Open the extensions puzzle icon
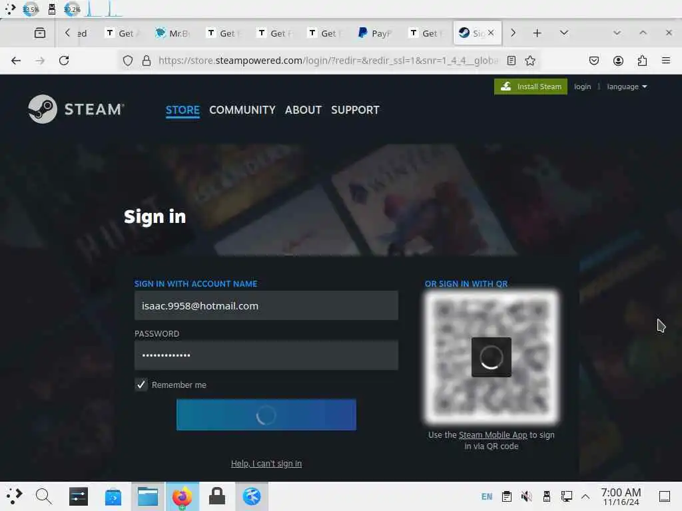682x511 pixels. 643,61
